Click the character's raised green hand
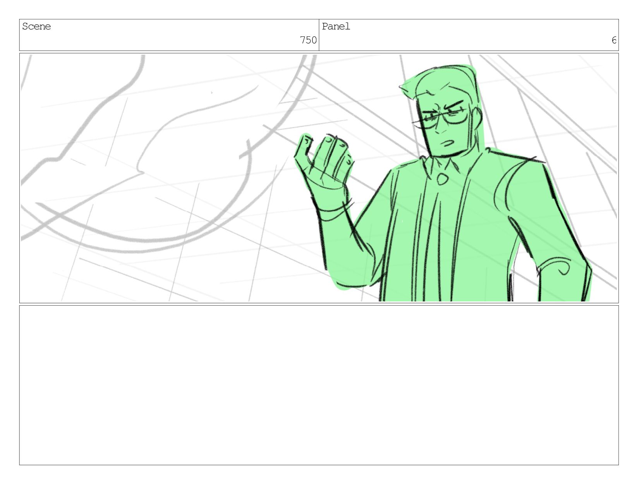639x494 pixels. 323,163
